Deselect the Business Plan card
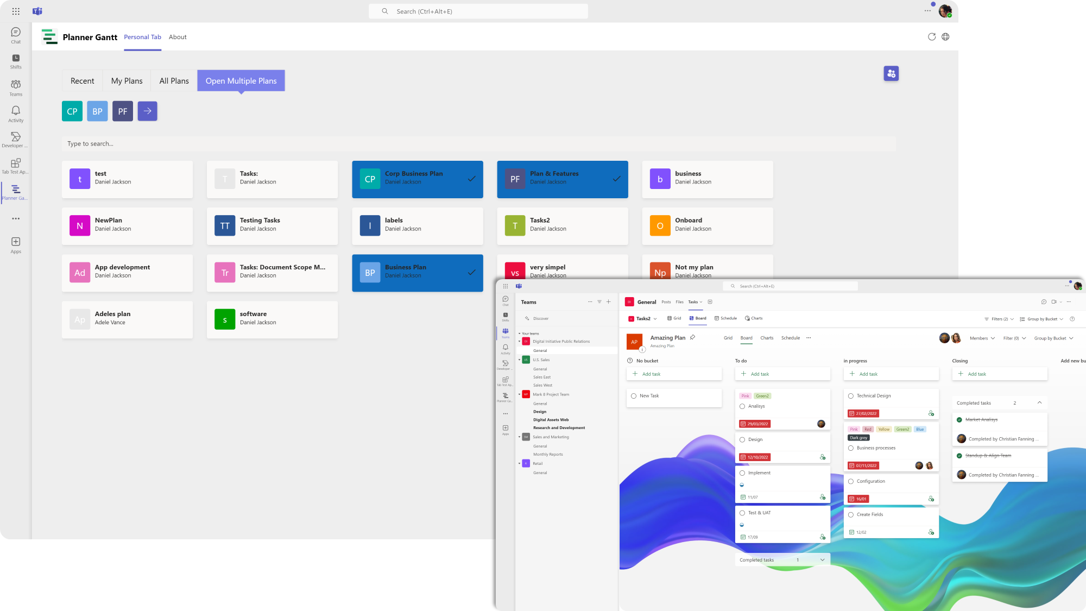This screenshot has width=1086, height=611. 418,273
